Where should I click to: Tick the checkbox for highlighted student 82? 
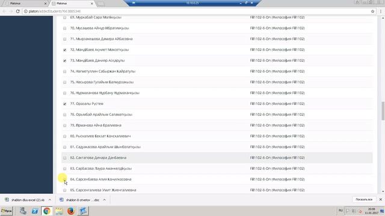pyautogui.click(x=64, y=158)
